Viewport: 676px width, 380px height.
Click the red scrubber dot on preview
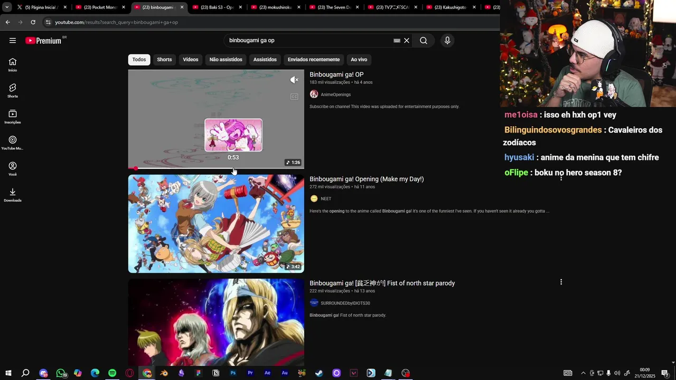(136, 168)
